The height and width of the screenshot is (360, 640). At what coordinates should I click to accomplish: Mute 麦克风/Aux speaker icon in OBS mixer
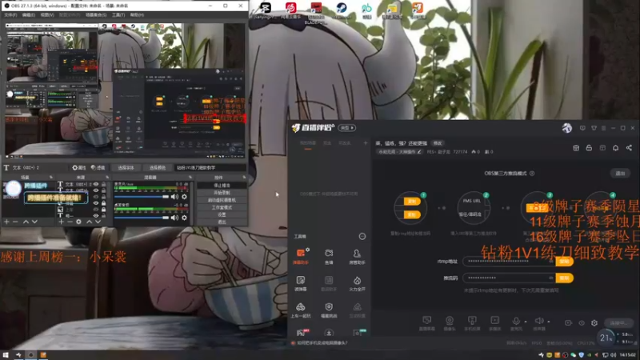tap(174, 197)
